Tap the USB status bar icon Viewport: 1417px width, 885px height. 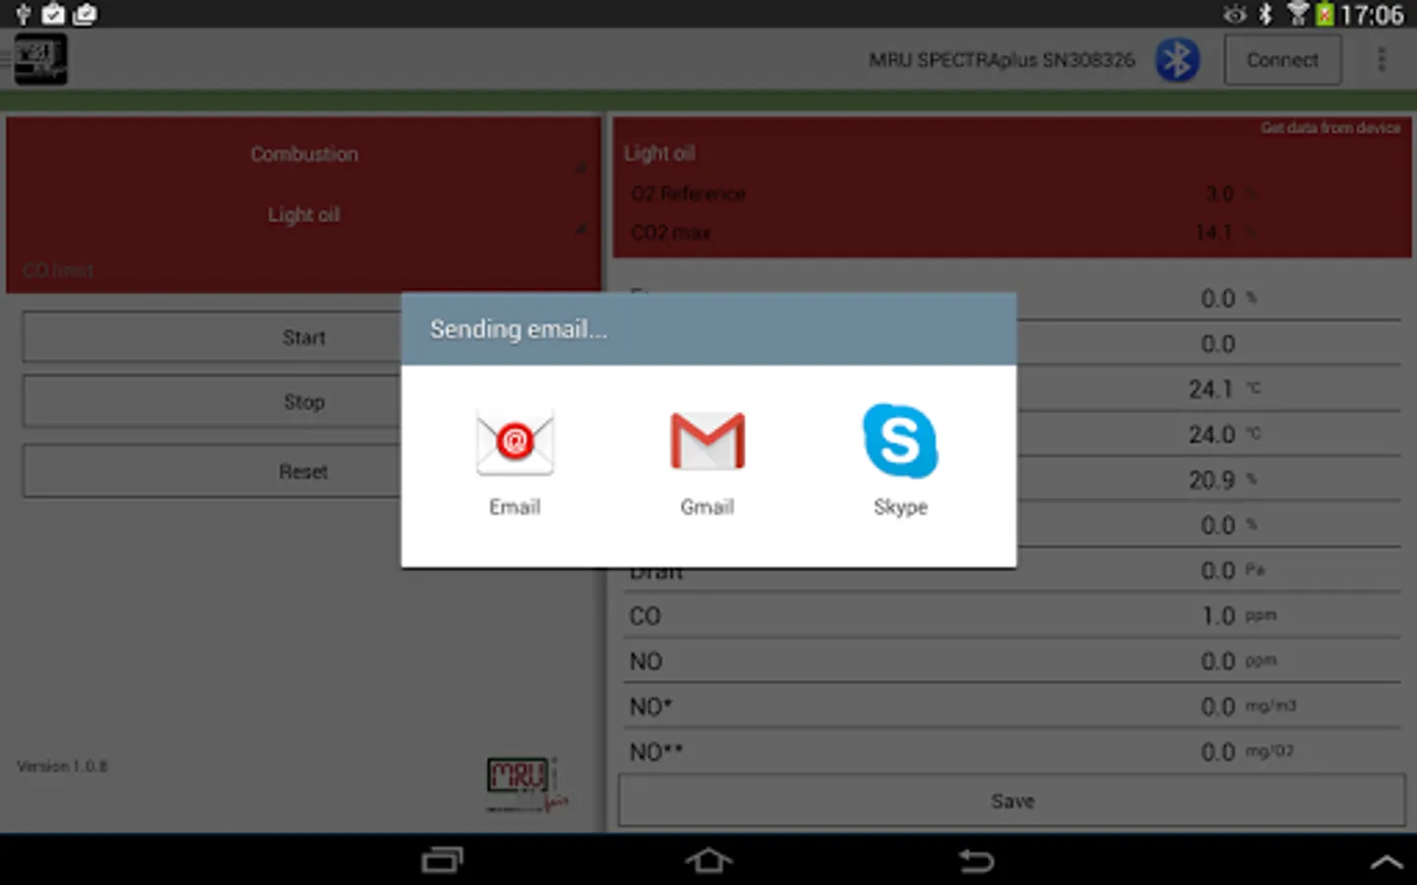click(23, 14)
